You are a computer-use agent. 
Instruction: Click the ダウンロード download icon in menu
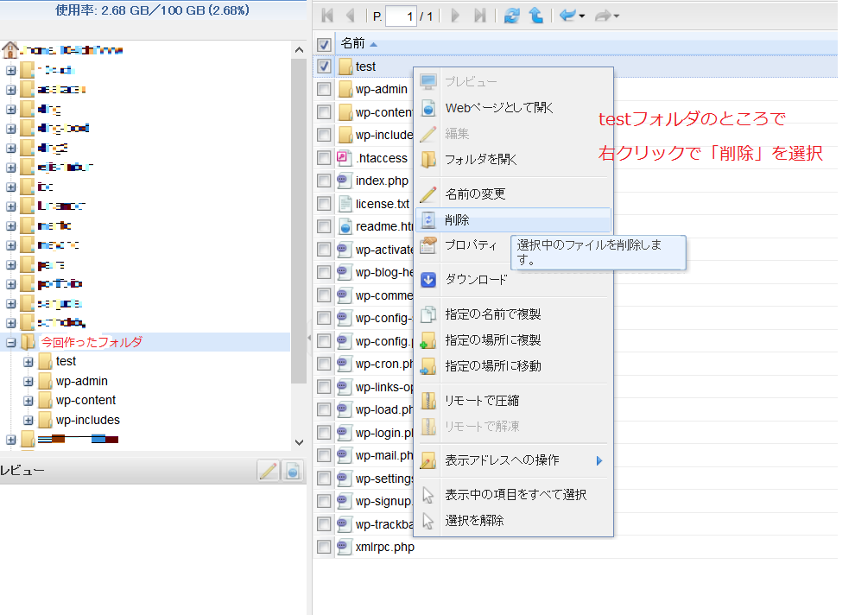coord(428,280)
